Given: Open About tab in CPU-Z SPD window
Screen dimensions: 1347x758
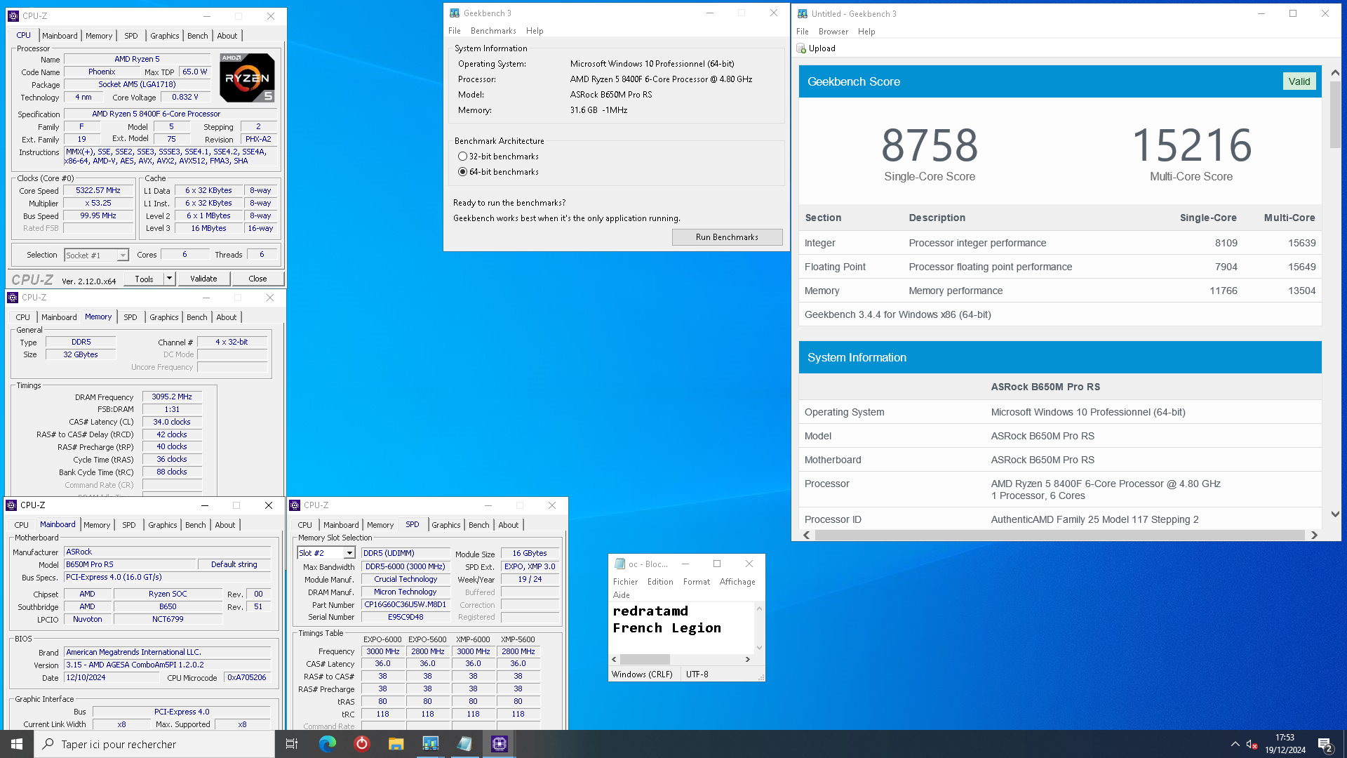Looking at the screenshot, I should pyautogui.click(x=509, y=525).
